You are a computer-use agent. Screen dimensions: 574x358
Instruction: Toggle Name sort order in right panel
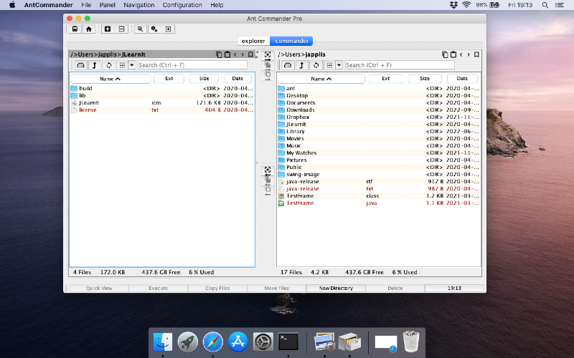[321, 79]
